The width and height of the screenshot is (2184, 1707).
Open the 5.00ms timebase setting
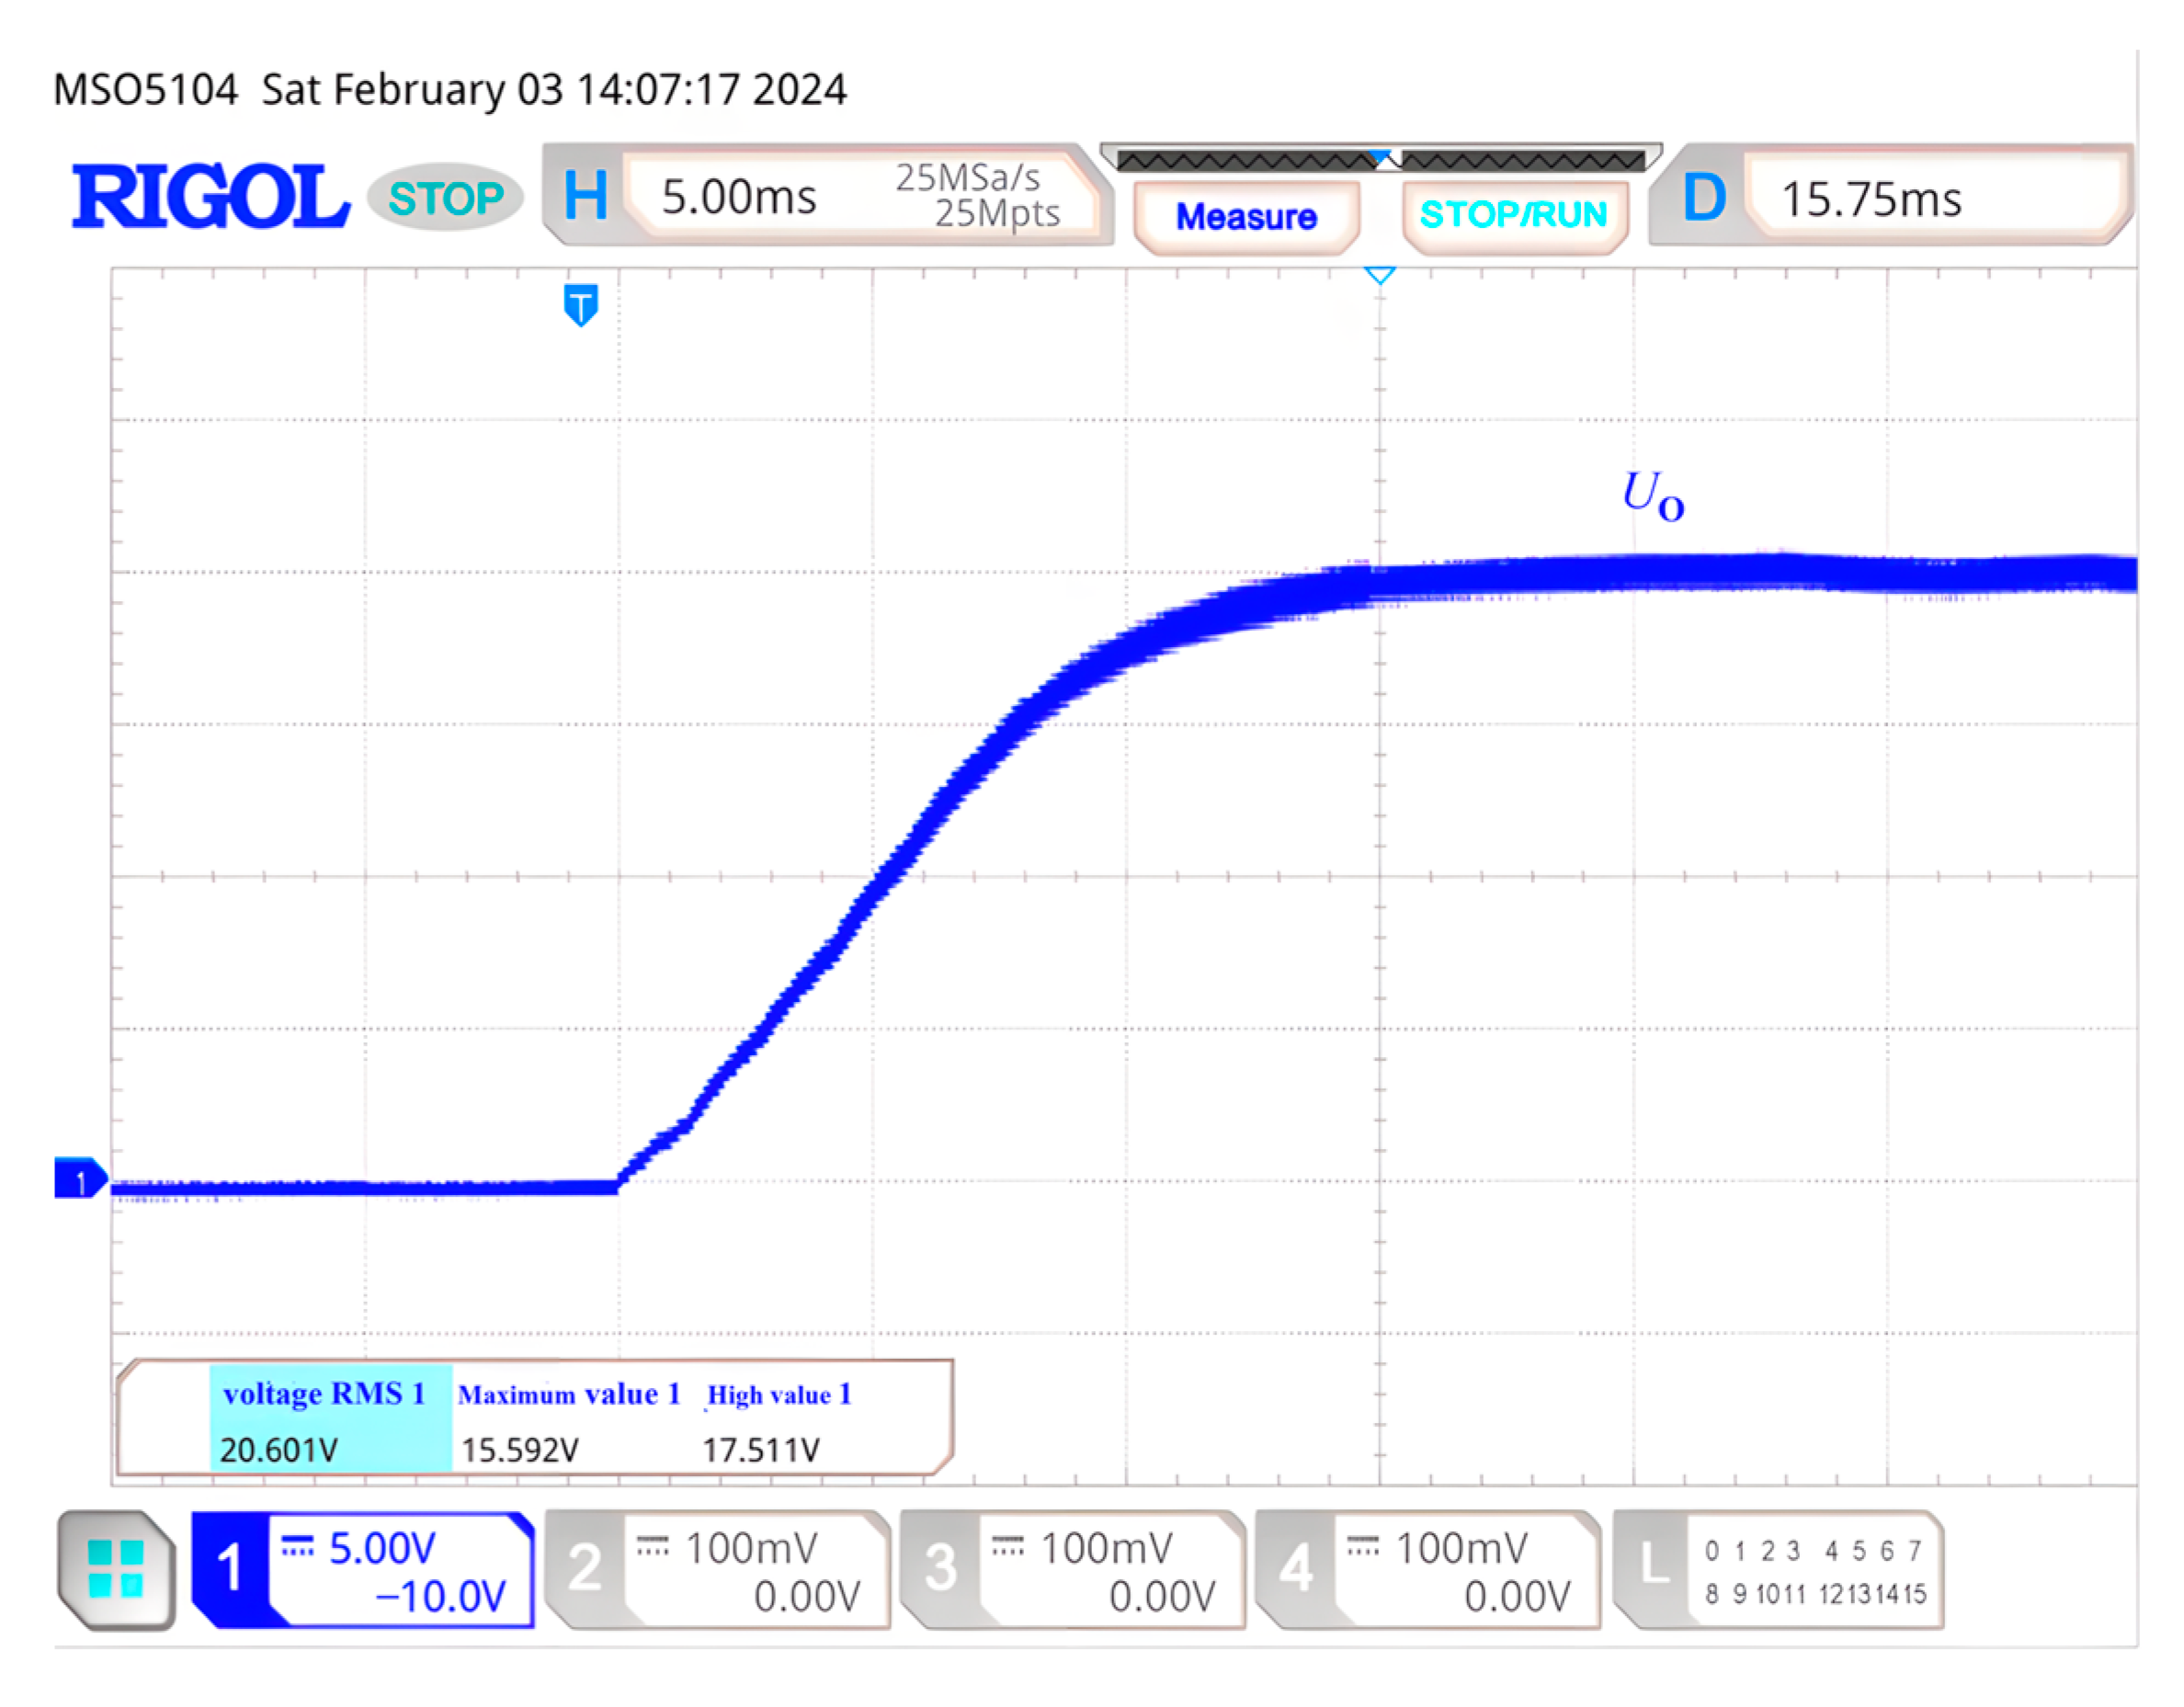click(740, 197)
